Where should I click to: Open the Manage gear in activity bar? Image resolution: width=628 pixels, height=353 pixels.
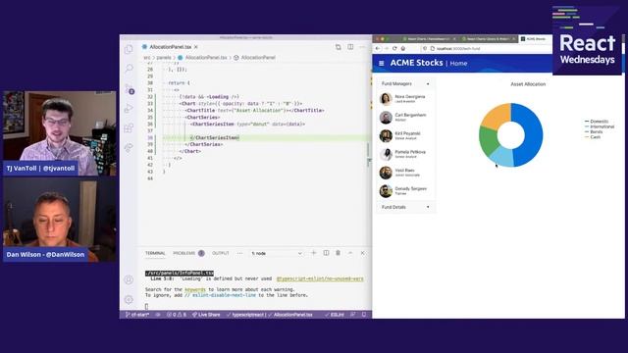pos(129,299)
